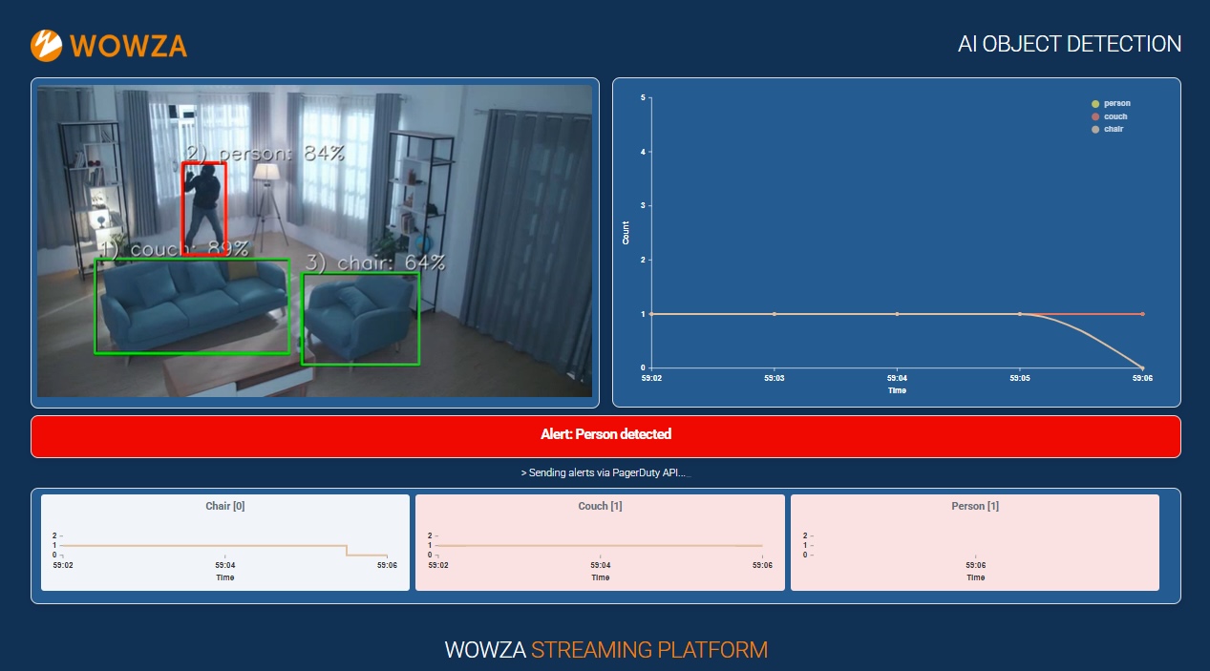Select the zero-count data point at 59:06
Viewport: 1210px width, 671px height.
click(x=1143, y=367)
